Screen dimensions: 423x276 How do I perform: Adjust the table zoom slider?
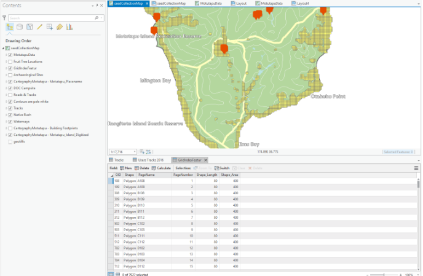tap(384, 275)
